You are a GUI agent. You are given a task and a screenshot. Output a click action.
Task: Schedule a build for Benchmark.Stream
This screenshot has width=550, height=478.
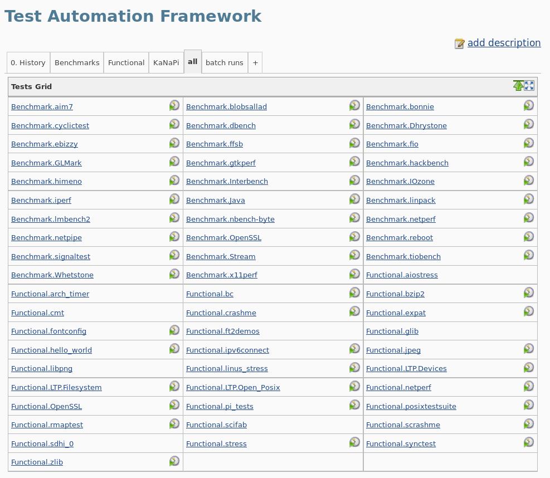pos(354,255)
